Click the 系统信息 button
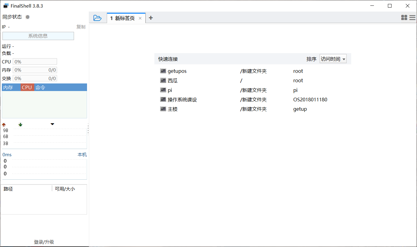417x247 pixels. (38, 36)
